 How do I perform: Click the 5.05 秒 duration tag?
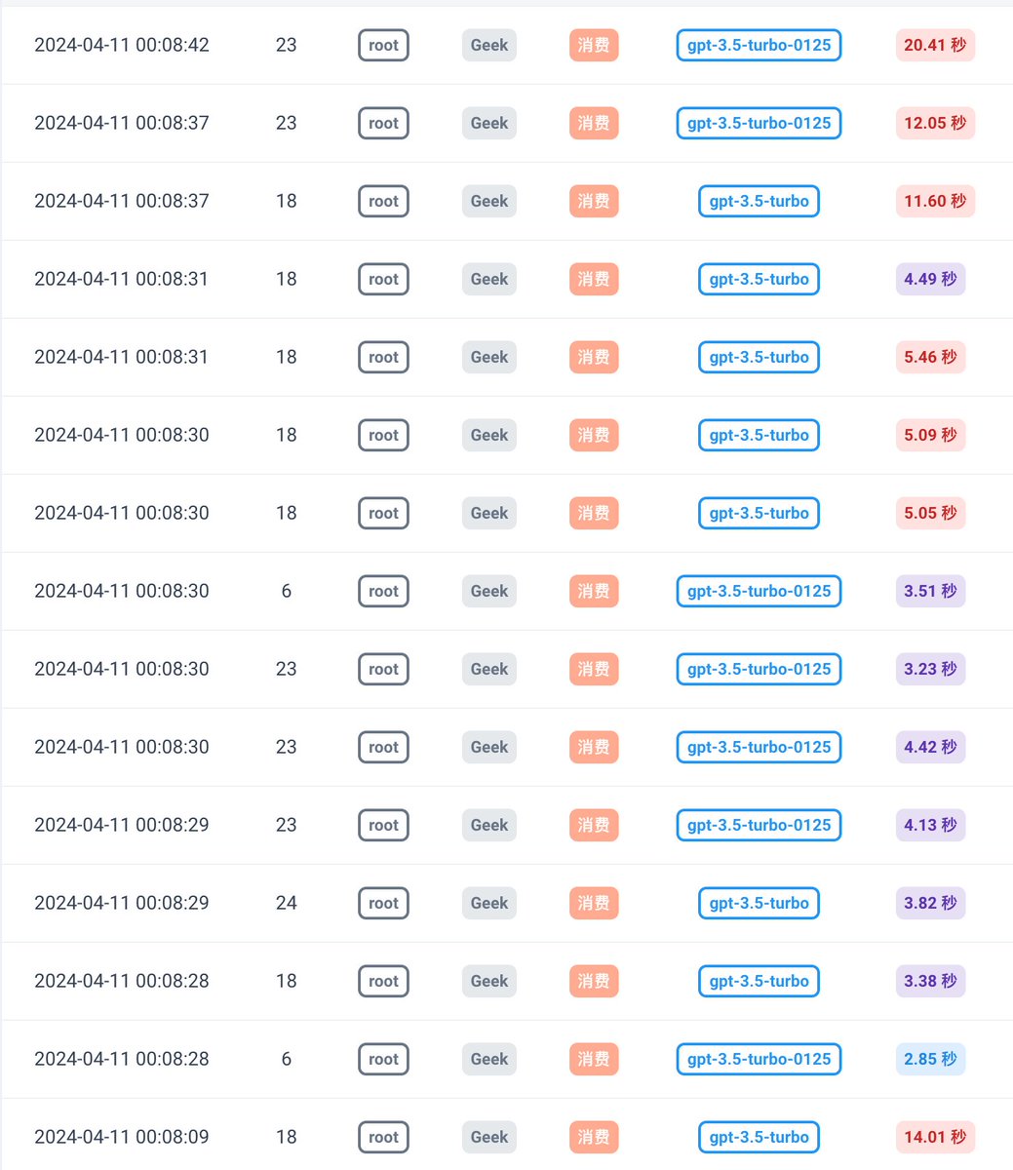coord(930,513)
